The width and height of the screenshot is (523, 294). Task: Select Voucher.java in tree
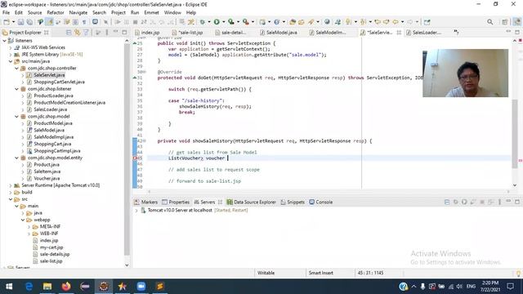47,178
